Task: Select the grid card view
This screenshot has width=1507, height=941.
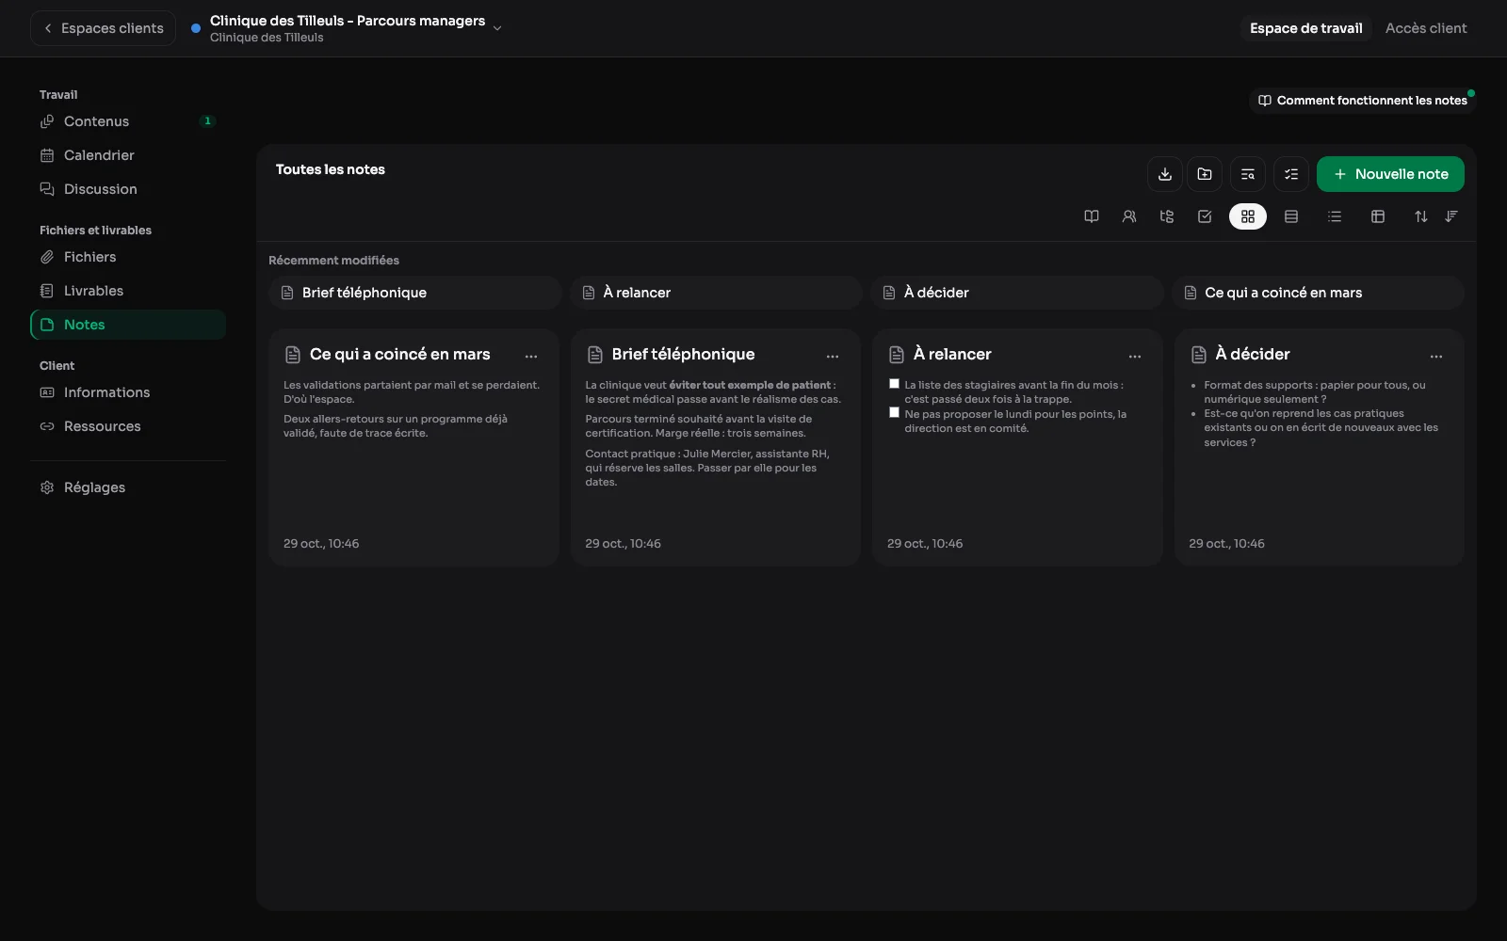Action: click(1248, 216)
